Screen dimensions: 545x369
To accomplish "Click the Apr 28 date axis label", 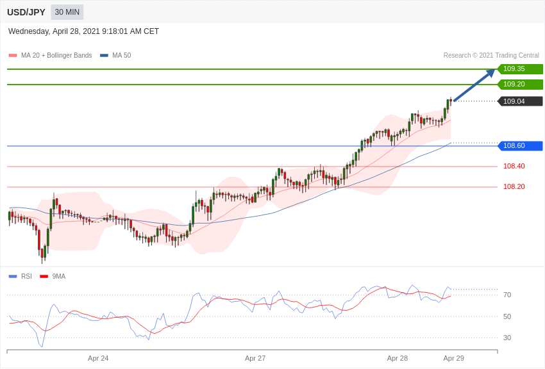I will click(x=397, y=358).
